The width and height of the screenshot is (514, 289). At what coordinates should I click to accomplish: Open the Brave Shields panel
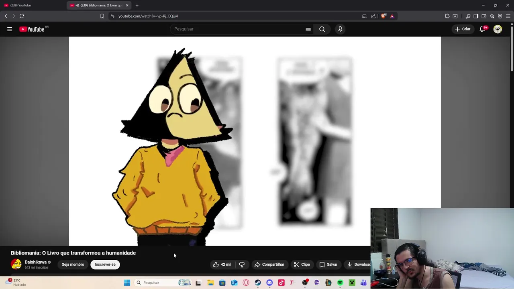(x=383, y=16)
